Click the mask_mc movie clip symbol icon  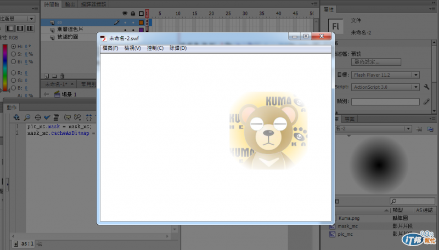333,226
